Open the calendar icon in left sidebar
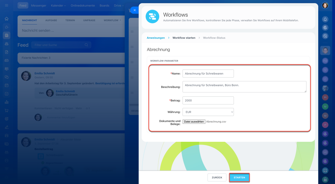This screenshot has width=335, height=184. 7,85
